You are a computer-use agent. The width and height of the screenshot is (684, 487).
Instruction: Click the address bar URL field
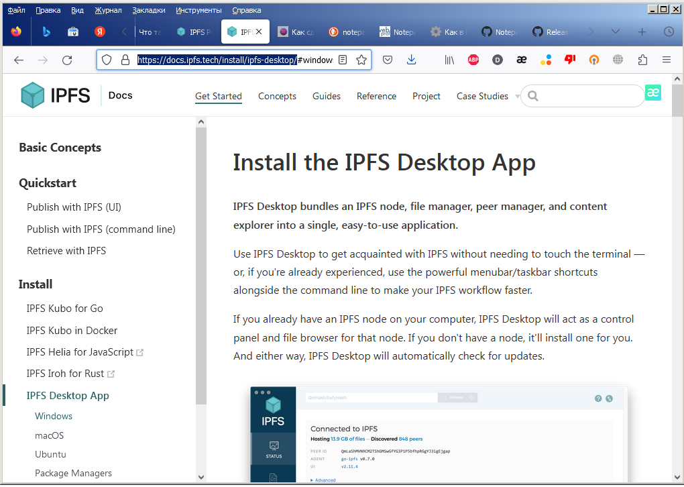coord(235,60)
